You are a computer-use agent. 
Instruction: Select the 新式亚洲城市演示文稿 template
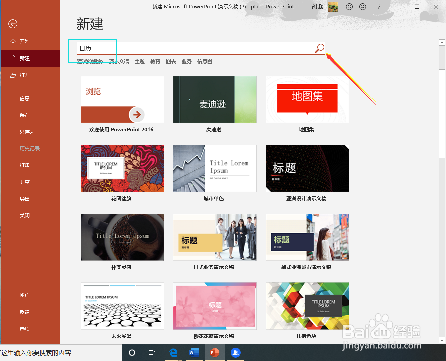click(307, 237)
